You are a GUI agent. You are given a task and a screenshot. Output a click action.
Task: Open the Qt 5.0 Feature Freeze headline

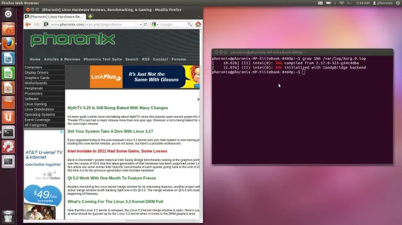pyautogui.click(x=111, y=178)
